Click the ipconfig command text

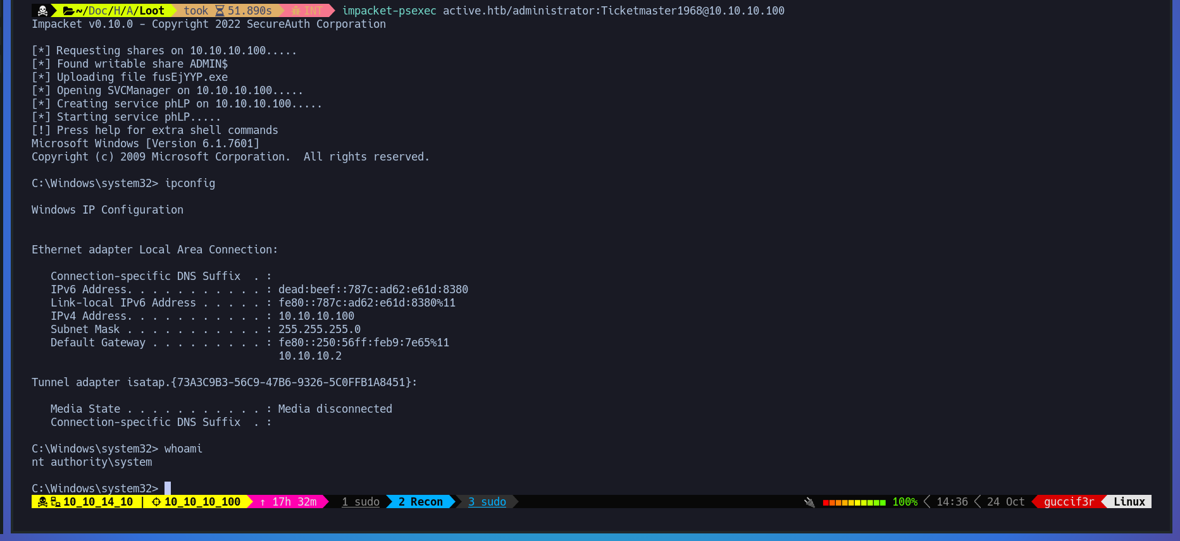tap(190, 183)
